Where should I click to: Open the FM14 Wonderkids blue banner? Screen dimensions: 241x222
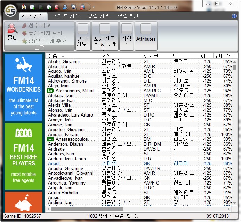click(24, 87)
